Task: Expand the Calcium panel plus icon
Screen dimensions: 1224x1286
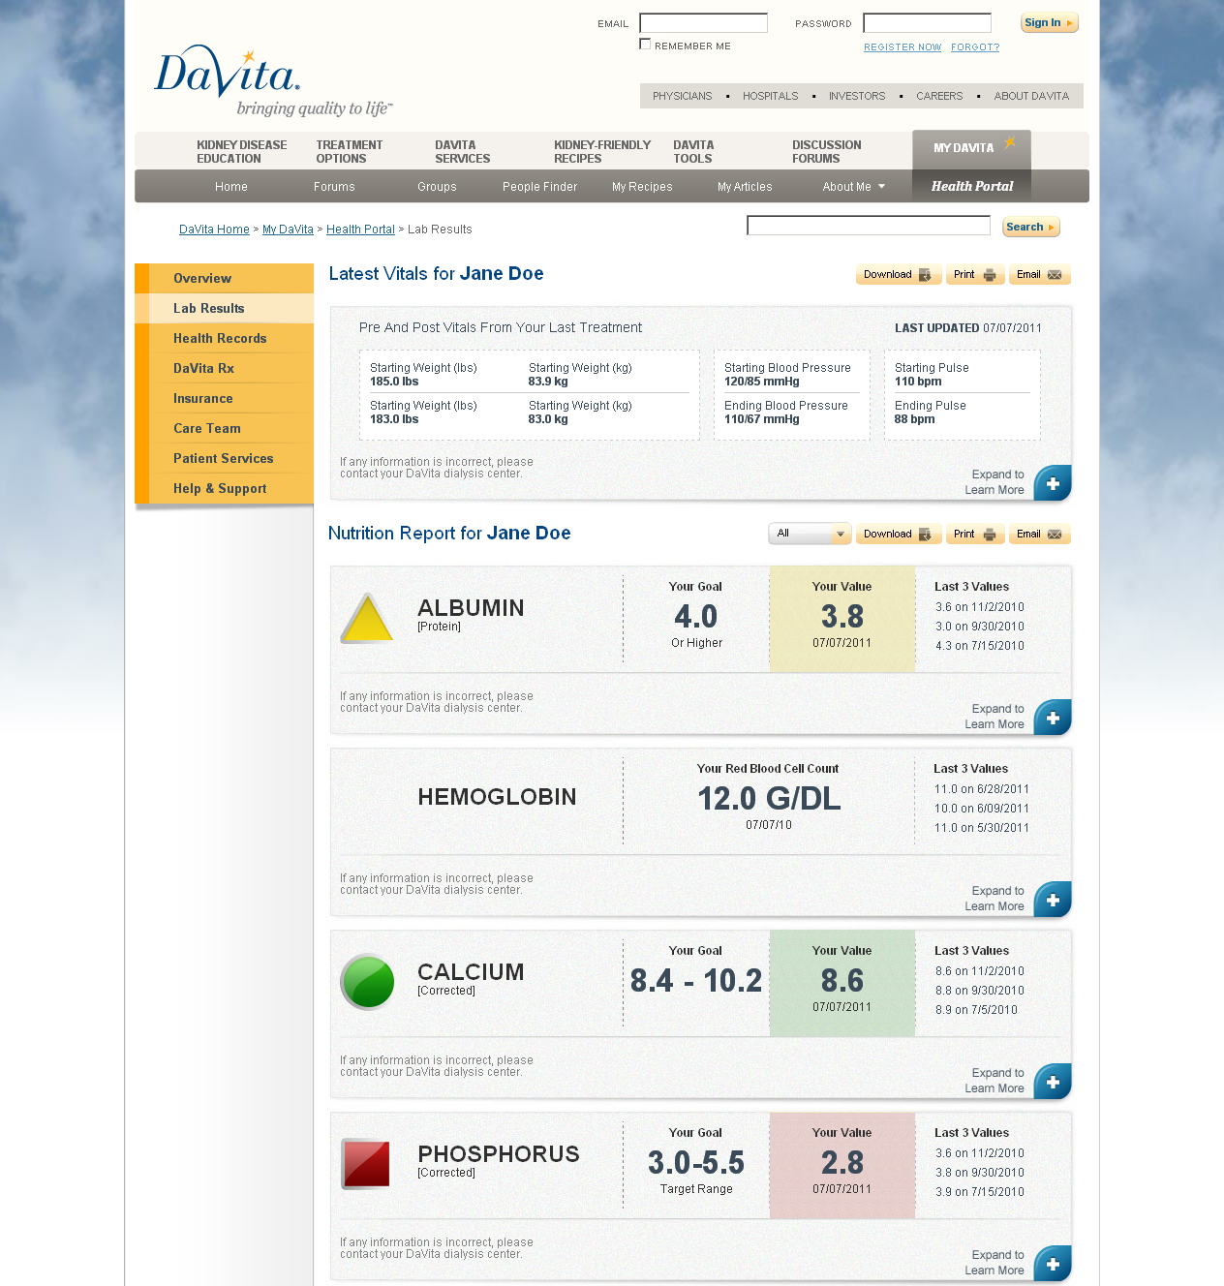Action: point(1053,1081)
